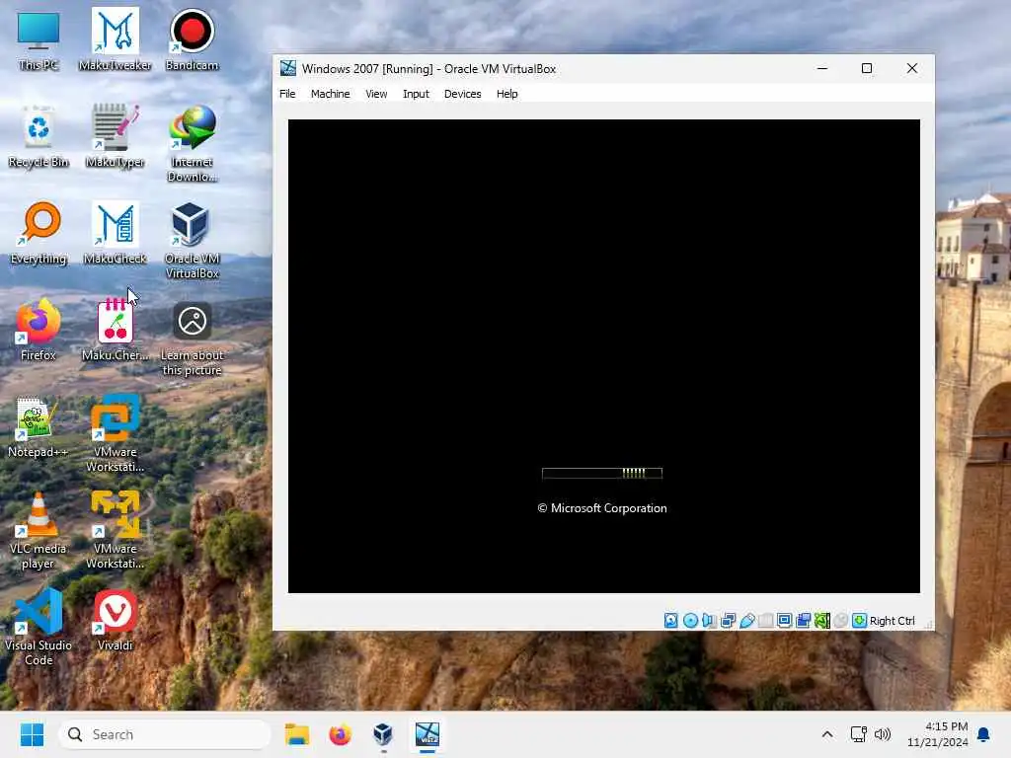Click inside the black VM display

tap(604, 355)
